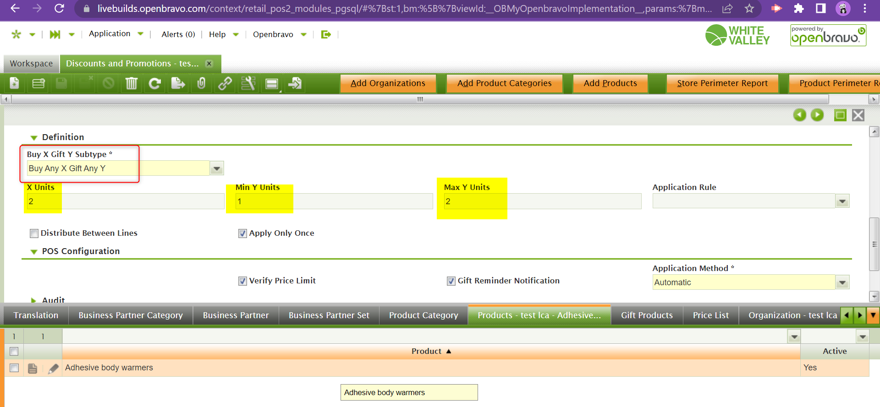The image size is (880, 407).
Task: Sort the grid by the Product column header
Action: [x=431, y=351]
